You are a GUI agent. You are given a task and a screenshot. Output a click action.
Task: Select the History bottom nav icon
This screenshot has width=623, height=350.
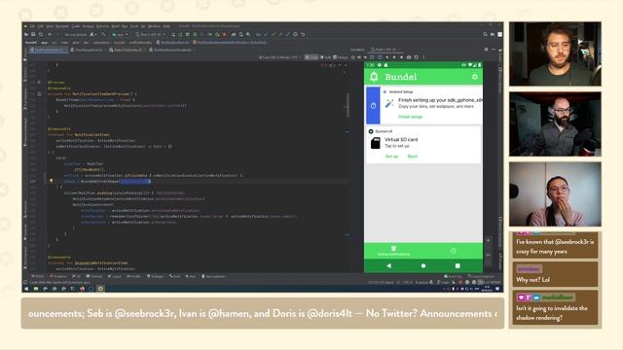453,251
